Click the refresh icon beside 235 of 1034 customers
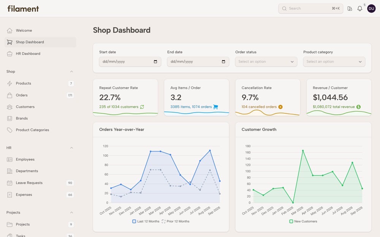Screen dimensions: 380x237 click(x=142, y=107)
